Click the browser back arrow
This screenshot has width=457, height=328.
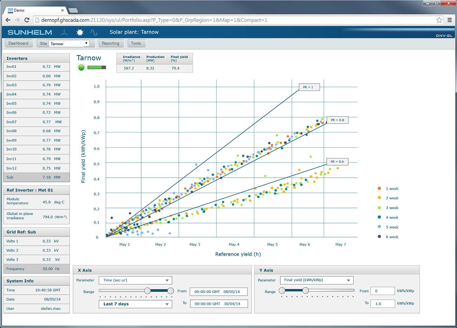pyautogui.click(x=8, y=20)
